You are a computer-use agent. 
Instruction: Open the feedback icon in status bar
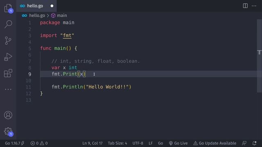click(244, 143)
